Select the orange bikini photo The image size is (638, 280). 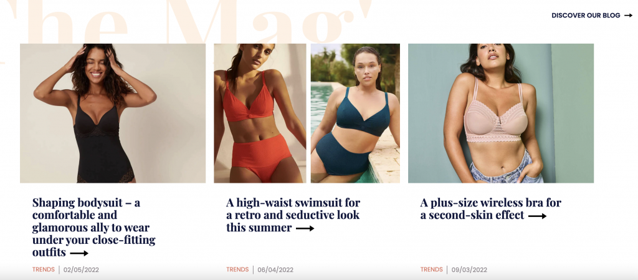pos(260,113)
